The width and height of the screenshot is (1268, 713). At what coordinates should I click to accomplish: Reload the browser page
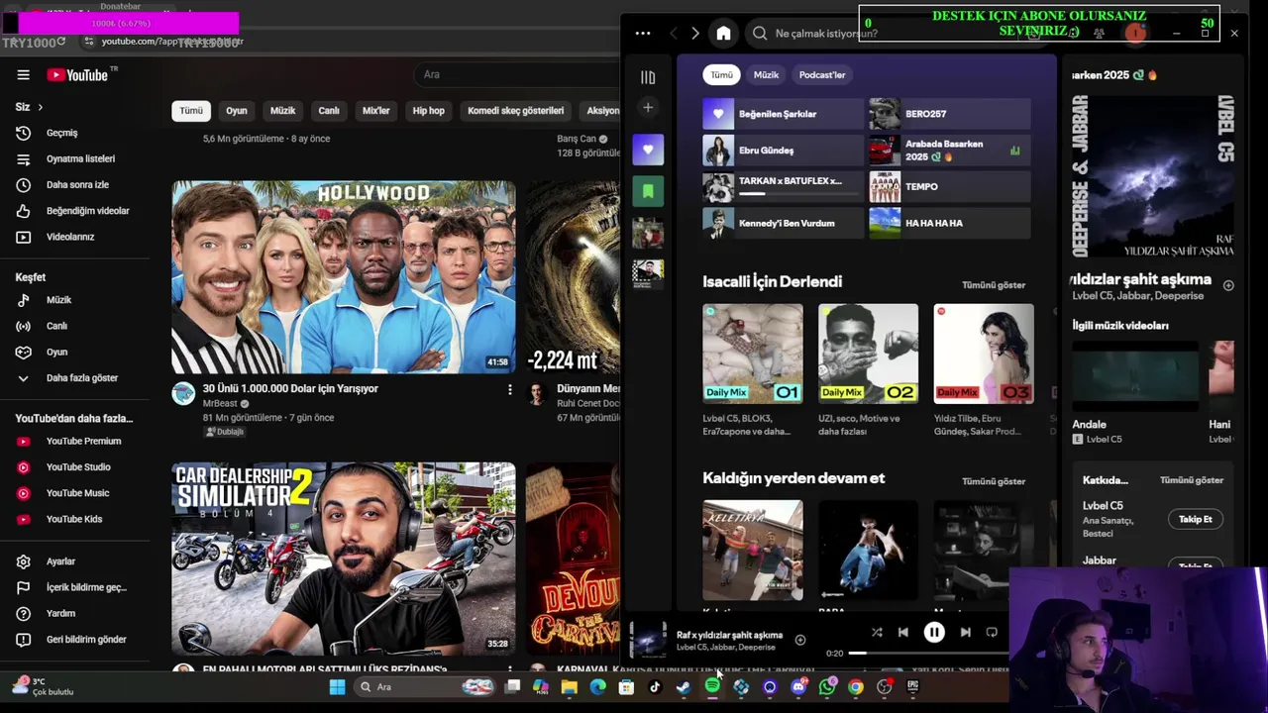pos(61,42)
